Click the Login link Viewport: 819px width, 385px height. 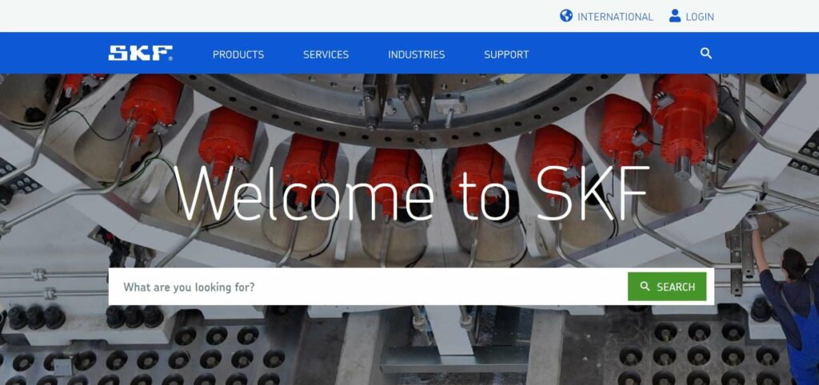tap(699, 17)
